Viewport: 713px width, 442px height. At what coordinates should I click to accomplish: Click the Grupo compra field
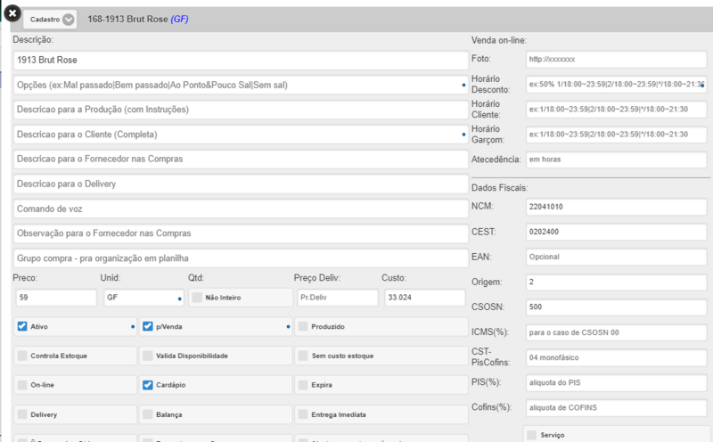(x=241, y=258)
